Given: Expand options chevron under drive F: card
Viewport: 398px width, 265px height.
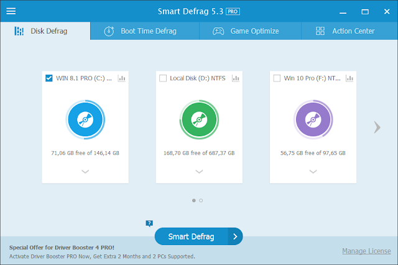Looking at the screenshot, I should [x=313, y=172].
